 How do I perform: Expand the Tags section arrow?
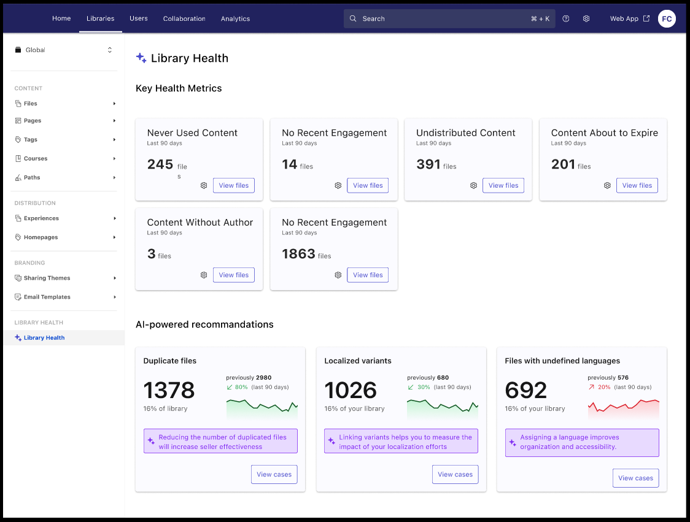click(114, 139)
